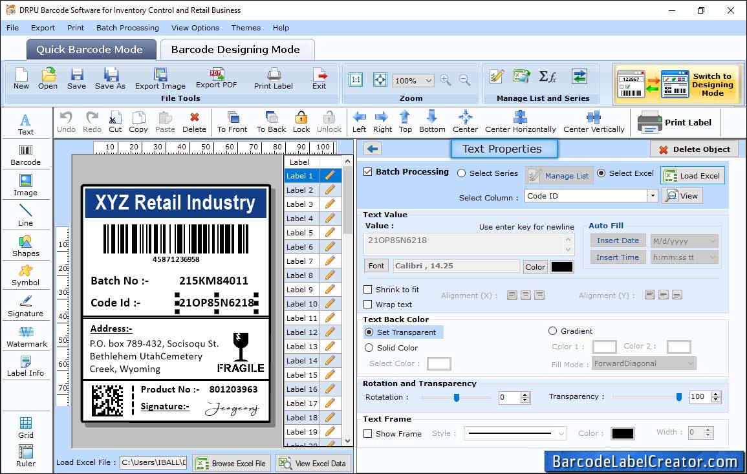Click the Print Label icon in File Tools

pyautogui.click(x=274, y=79)
